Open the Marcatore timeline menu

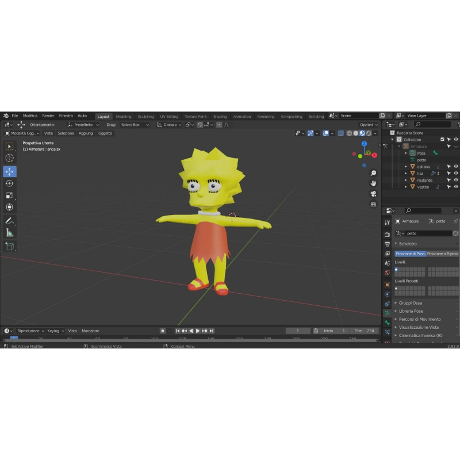90,331
